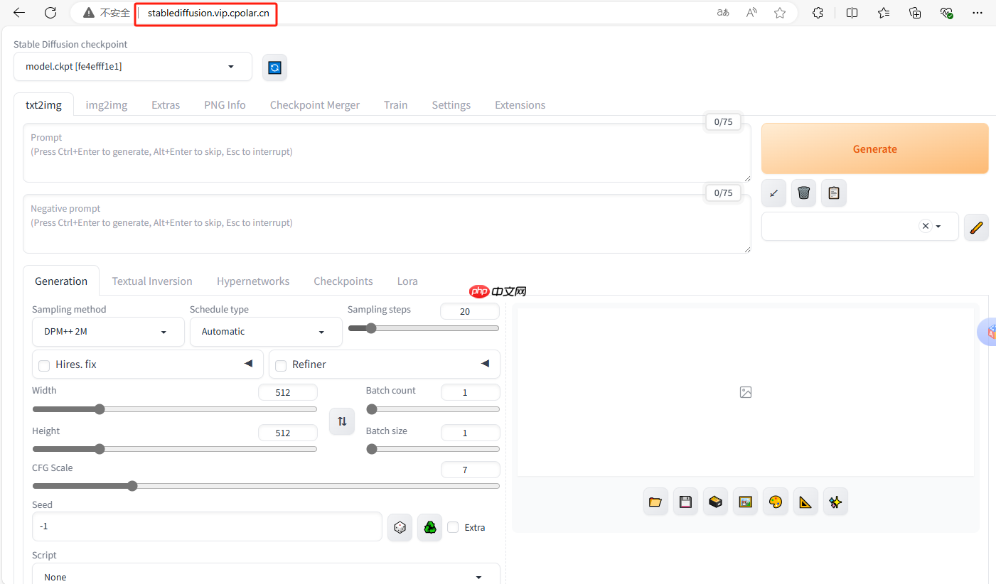The height and width of the screenshot is (584, 996).
Task: Enable the Hires. fix checkbox
Action: (44, 365)
